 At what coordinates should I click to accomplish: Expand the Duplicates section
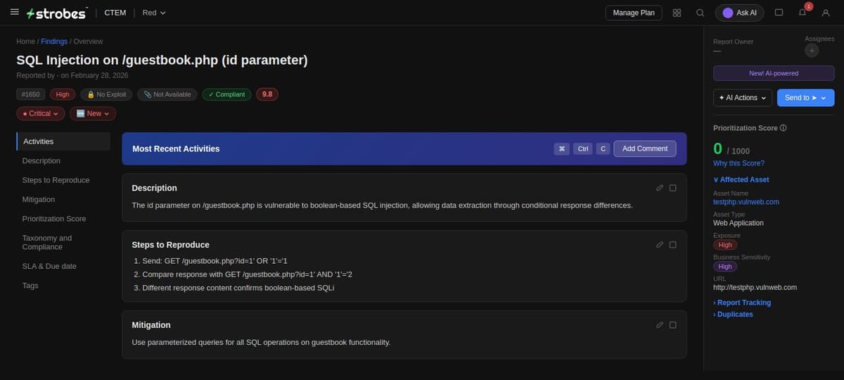[733, 315]
